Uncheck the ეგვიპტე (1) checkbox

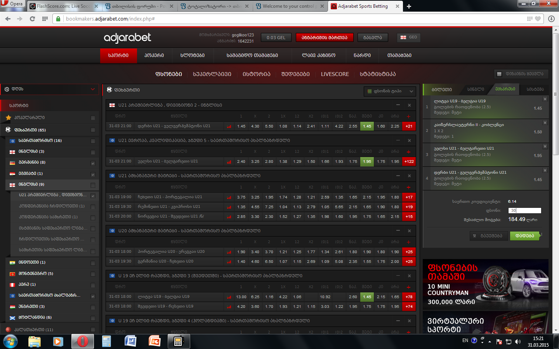(x=93, y=174)
